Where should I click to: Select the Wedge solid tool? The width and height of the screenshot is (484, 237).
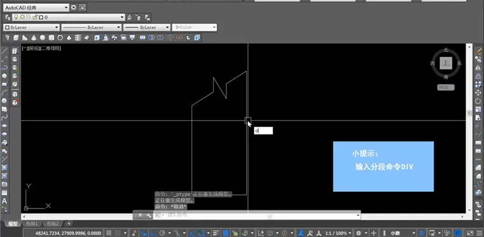tap(25, 37)
